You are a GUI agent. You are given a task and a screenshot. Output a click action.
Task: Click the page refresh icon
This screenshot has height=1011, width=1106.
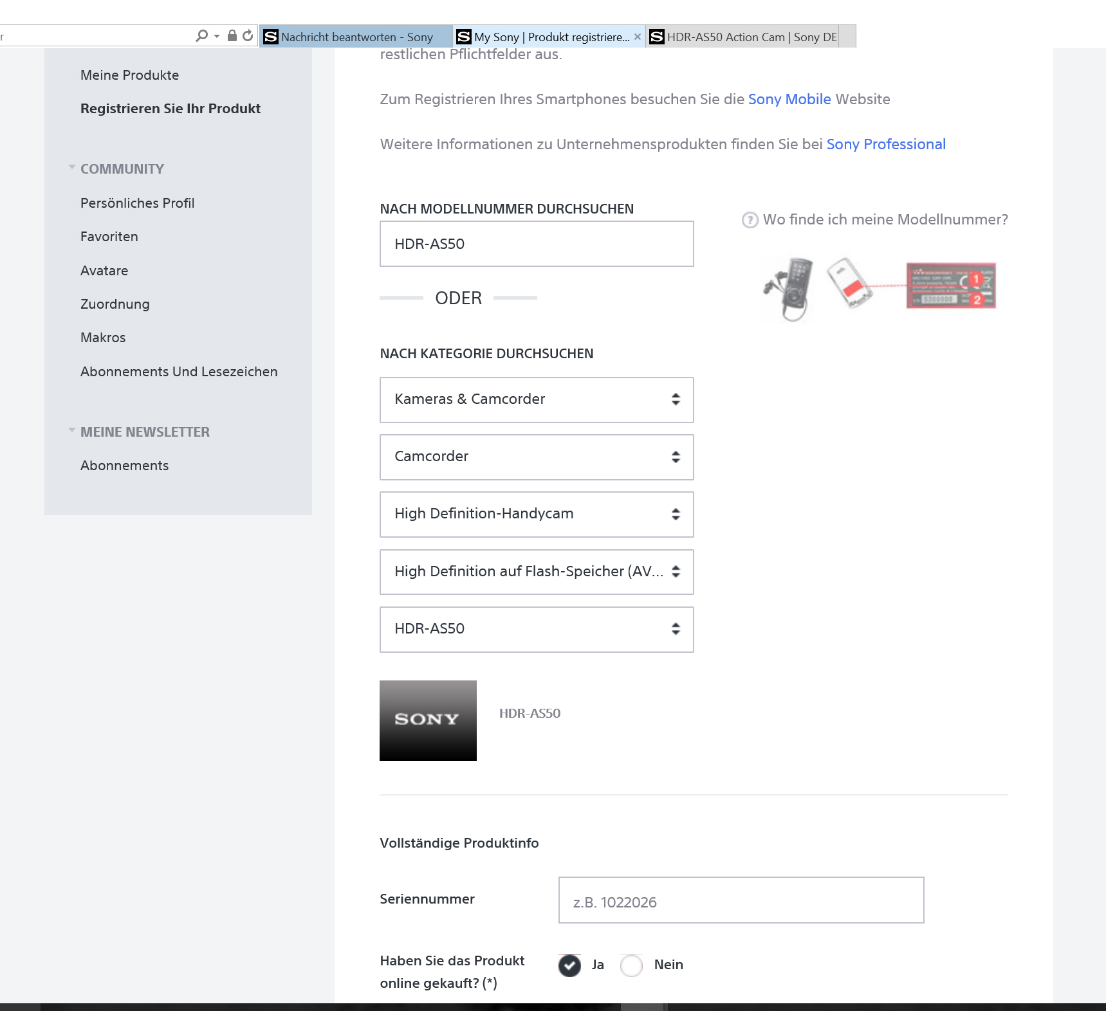(x=247, y=36)
